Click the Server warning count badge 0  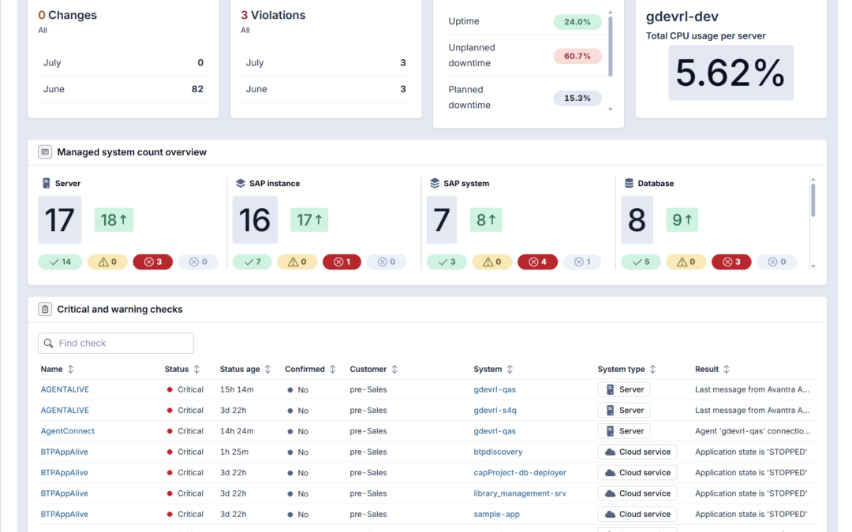(x=107, y=262)
